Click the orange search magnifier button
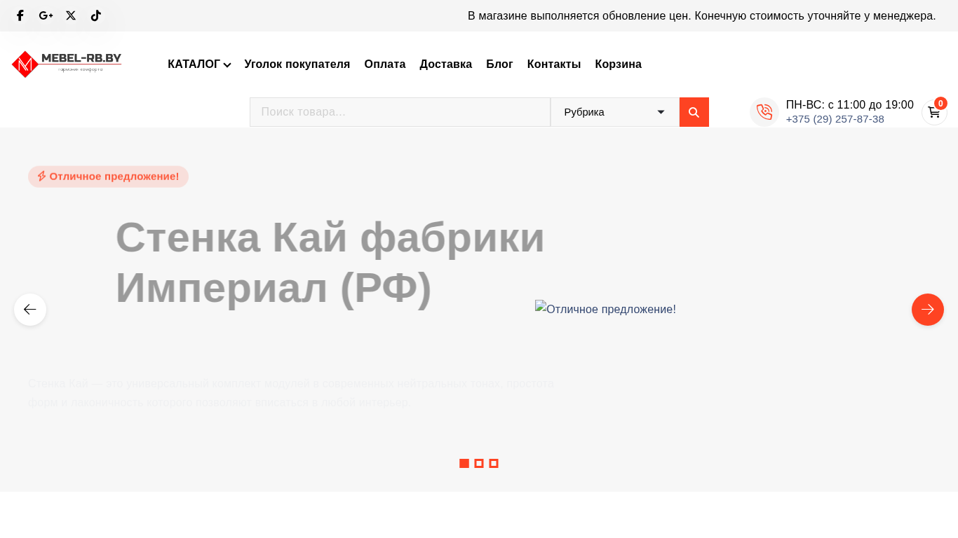The width and height of the screenshot is (958, 538). [x=694, y=112]
